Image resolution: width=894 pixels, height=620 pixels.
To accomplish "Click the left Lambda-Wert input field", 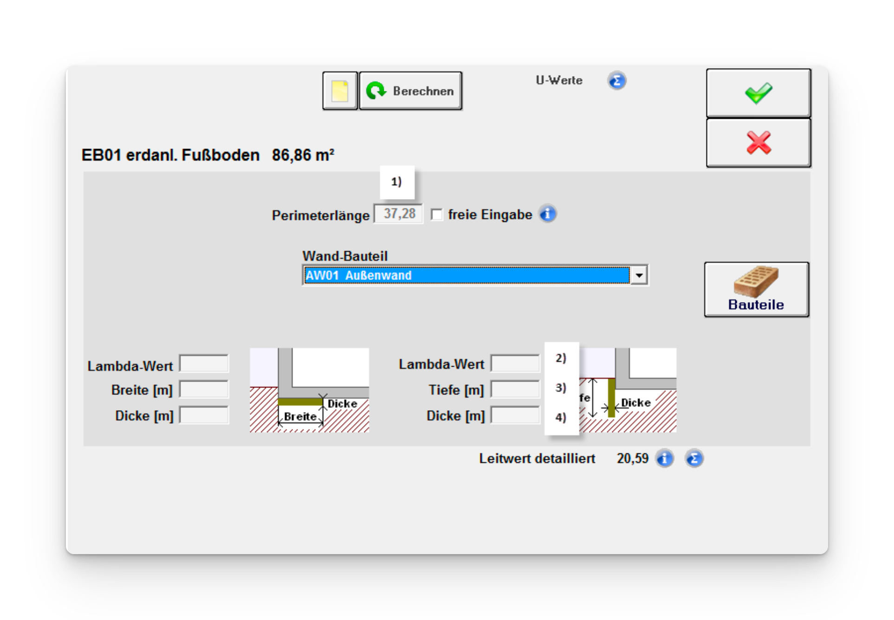I will point(204,364).
